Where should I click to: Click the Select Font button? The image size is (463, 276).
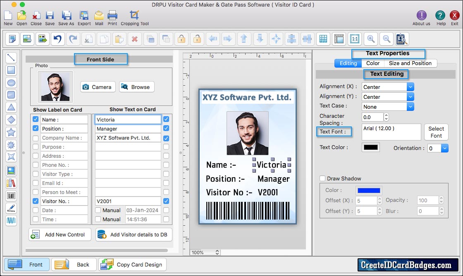[x=436, y=132]
